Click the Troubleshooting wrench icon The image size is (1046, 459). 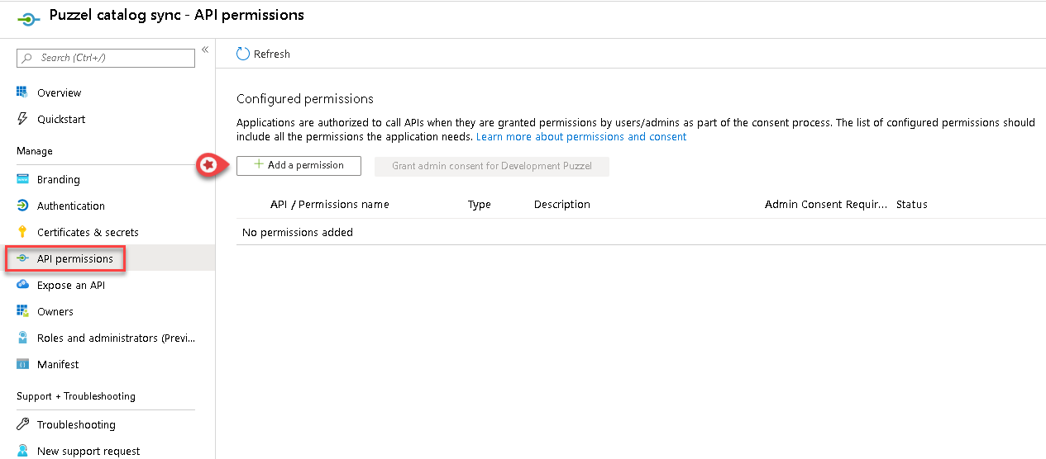pos(22,424)
